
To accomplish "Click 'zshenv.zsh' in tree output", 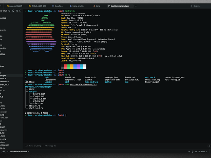I will point(39,101).
